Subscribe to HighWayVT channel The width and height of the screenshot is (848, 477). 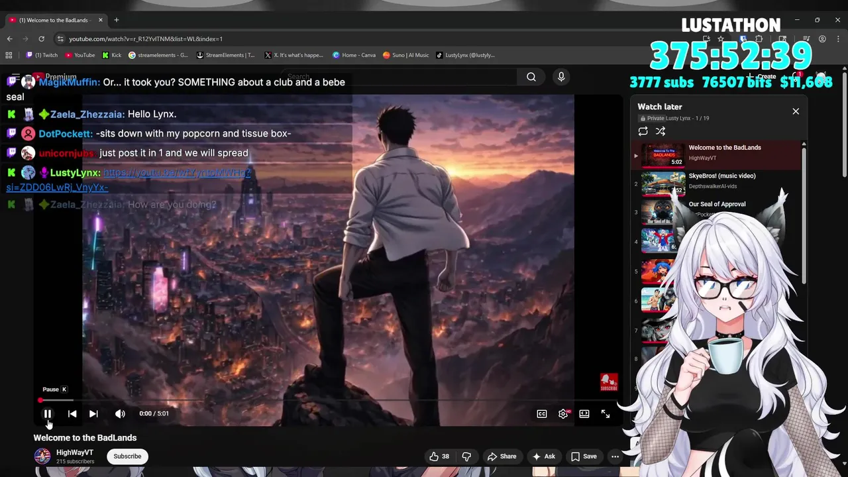(127, 456)
